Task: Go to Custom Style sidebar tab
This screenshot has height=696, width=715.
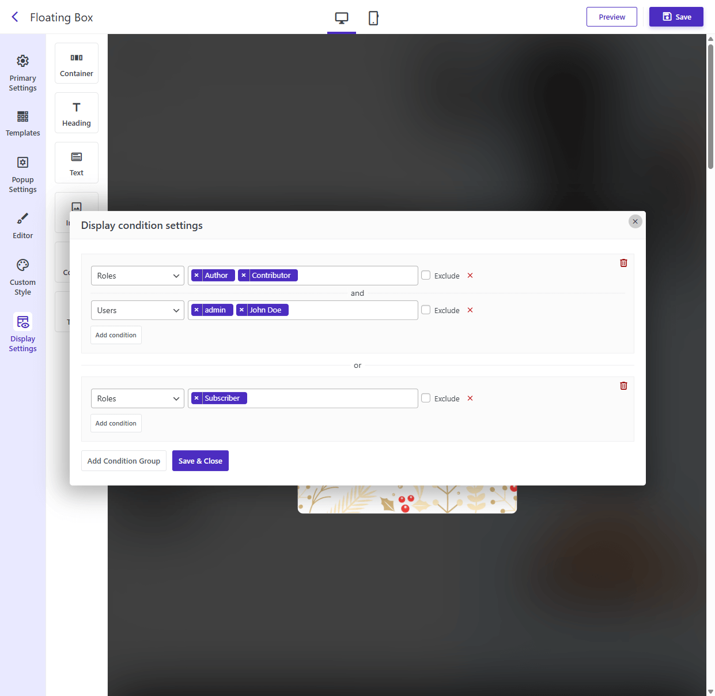Action: click(23, 277)
